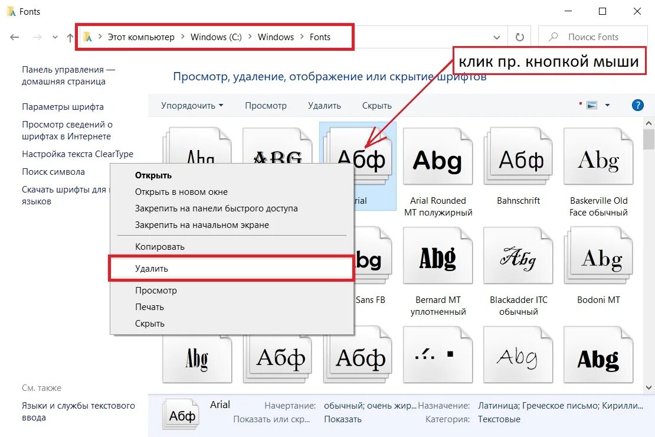Select the handwritten Abg font icon in bottom row
655x437 pixels.
tap(518, 354)
